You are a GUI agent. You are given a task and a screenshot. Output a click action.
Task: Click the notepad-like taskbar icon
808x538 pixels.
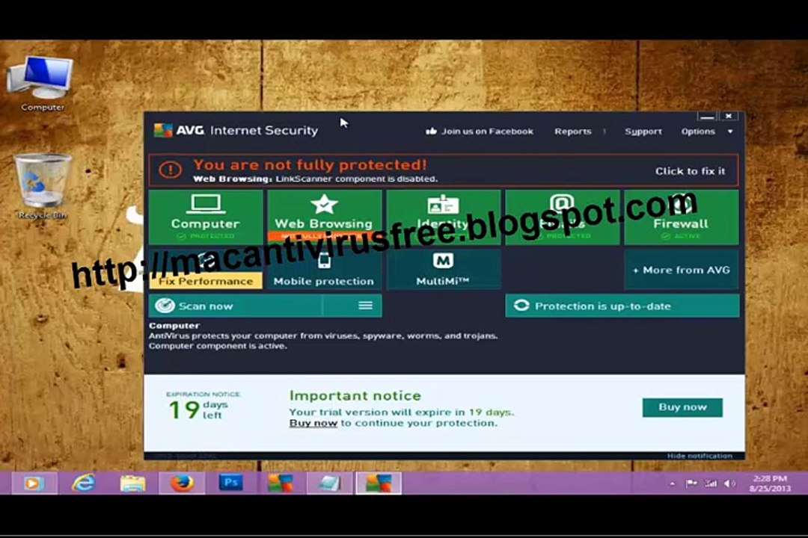point(329,483)
